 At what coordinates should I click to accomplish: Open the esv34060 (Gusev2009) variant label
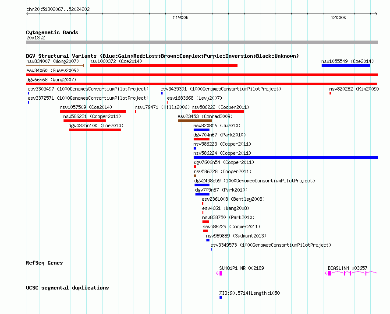(53, 70)
